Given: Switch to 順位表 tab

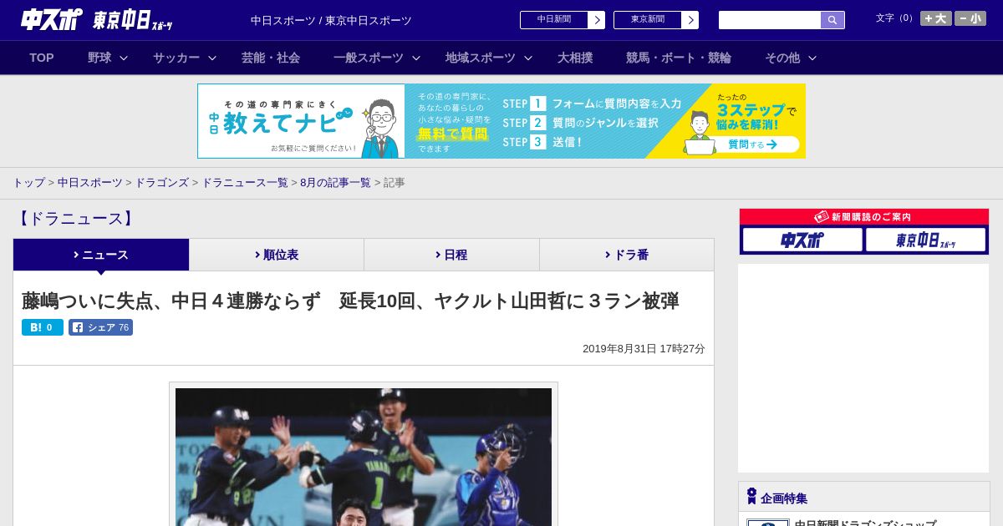Looking at the screenshot, I should (277, 255).
